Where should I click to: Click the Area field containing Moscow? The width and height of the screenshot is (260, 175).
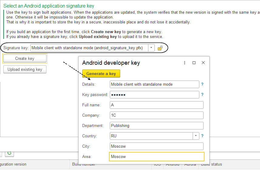pyautogui.click(x=156, y=156)
